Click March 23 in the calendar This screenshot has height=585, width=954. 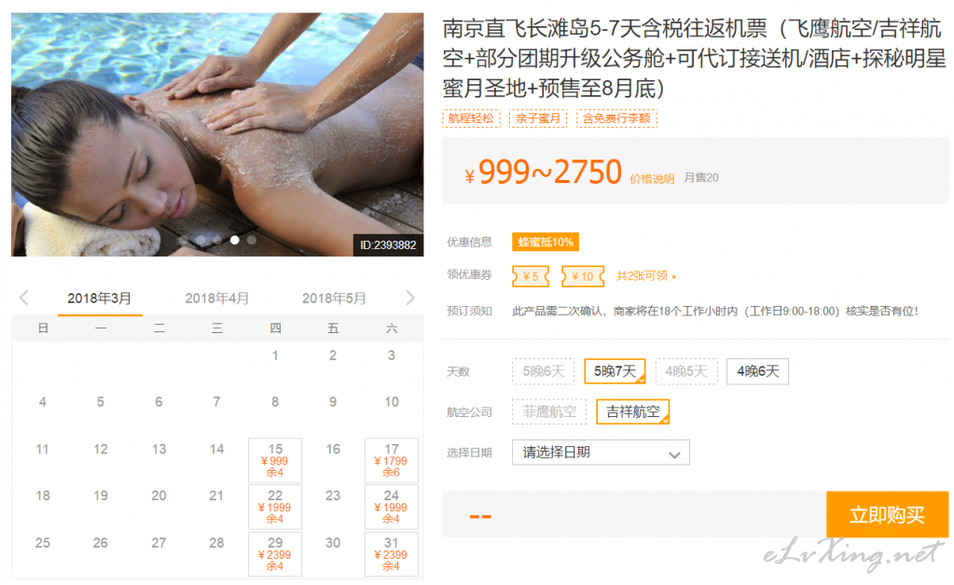333,495
